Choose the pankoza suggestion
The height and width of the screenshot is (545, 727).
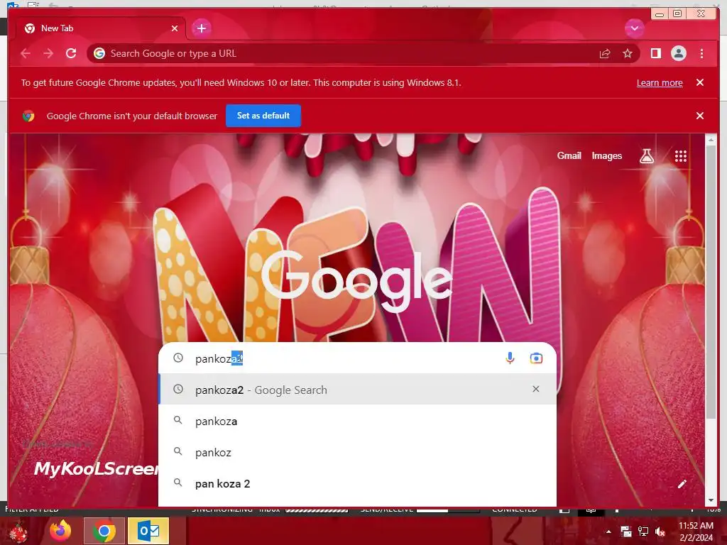point(357,421)
